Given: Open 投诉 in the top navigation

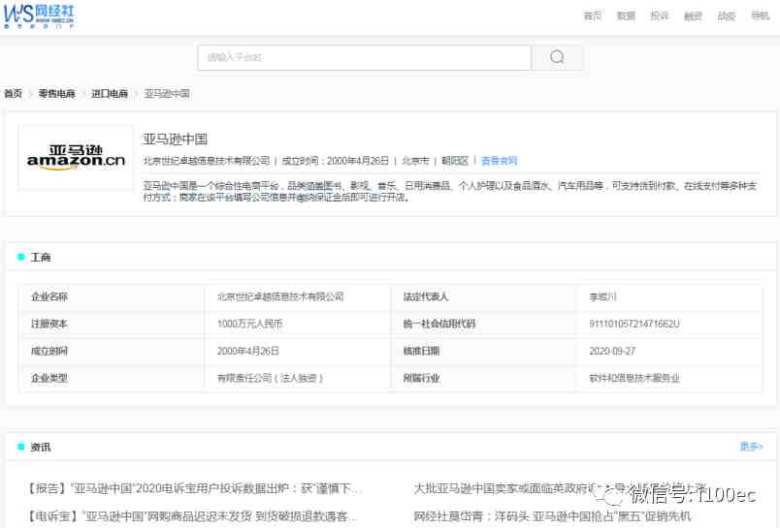Looking at the screenshot, I should 659,16.
